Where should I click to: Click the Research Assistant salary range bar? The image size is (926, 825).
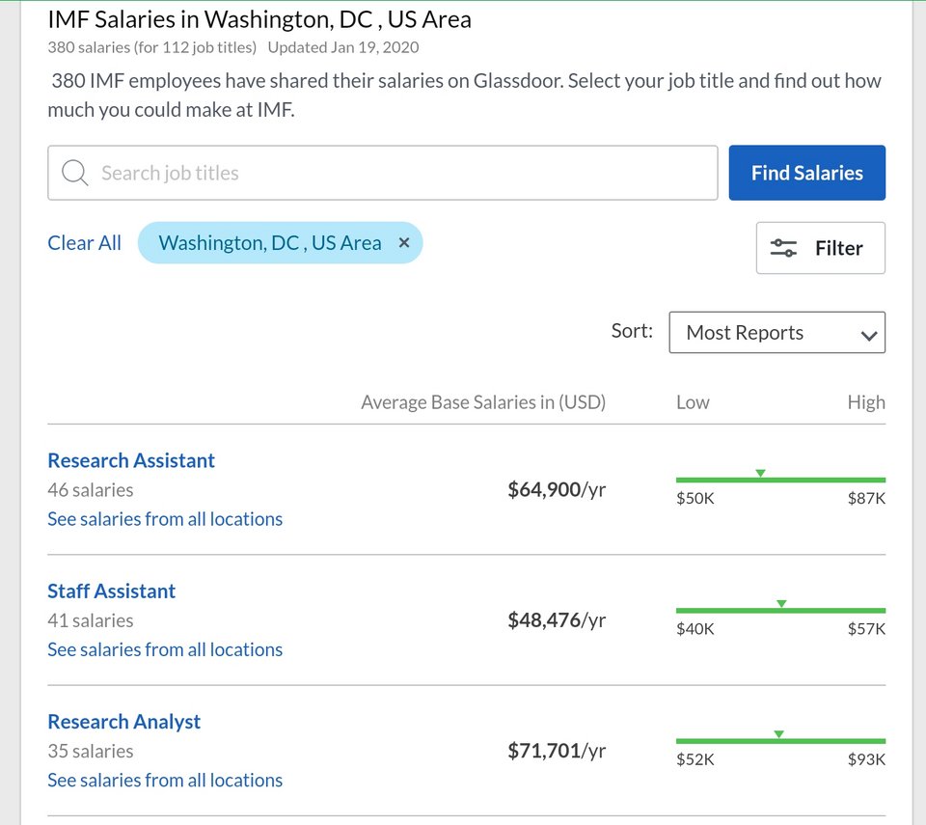(780, 480)
